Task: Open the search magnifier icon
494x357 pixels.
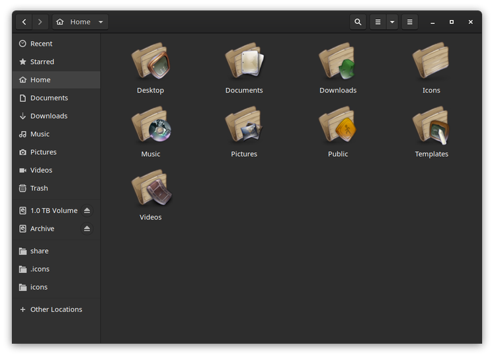Action: (358, 22)
